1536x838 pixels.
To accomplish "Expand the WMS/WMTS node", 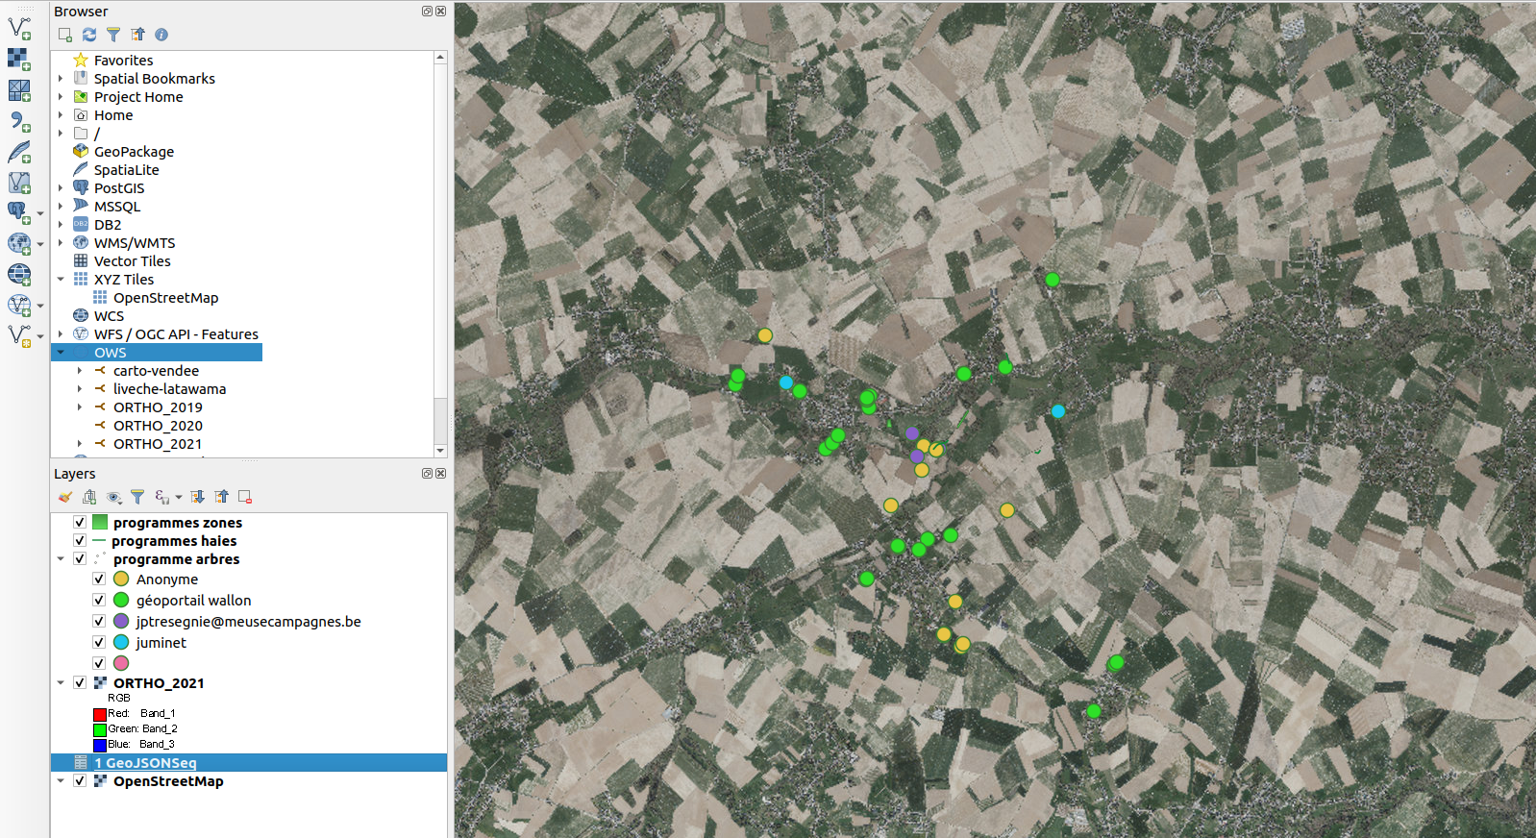I will (x=61, y=243).
